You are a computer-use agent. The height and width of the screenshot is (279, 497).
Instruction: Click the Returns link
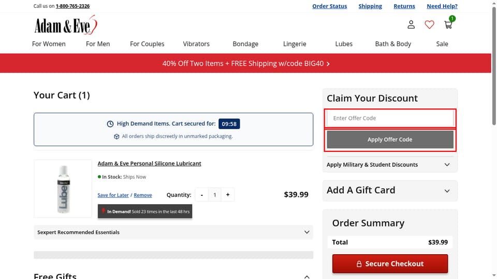404,6
